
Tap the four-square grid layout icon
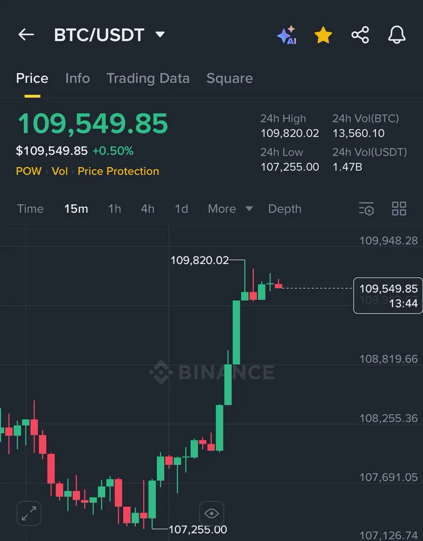[399, 209]
